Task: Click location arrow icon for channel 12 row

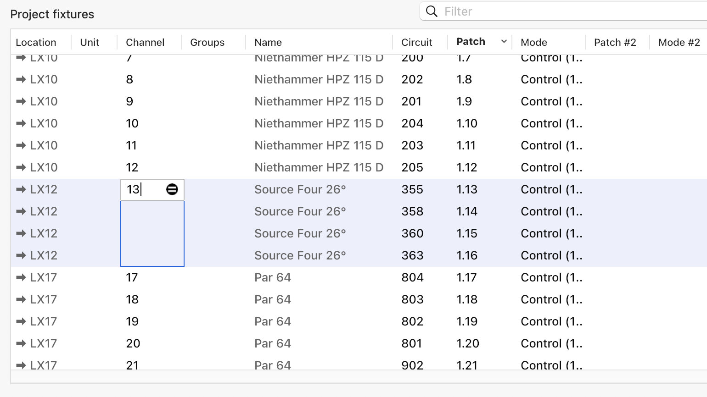Action: coord(21,167)
